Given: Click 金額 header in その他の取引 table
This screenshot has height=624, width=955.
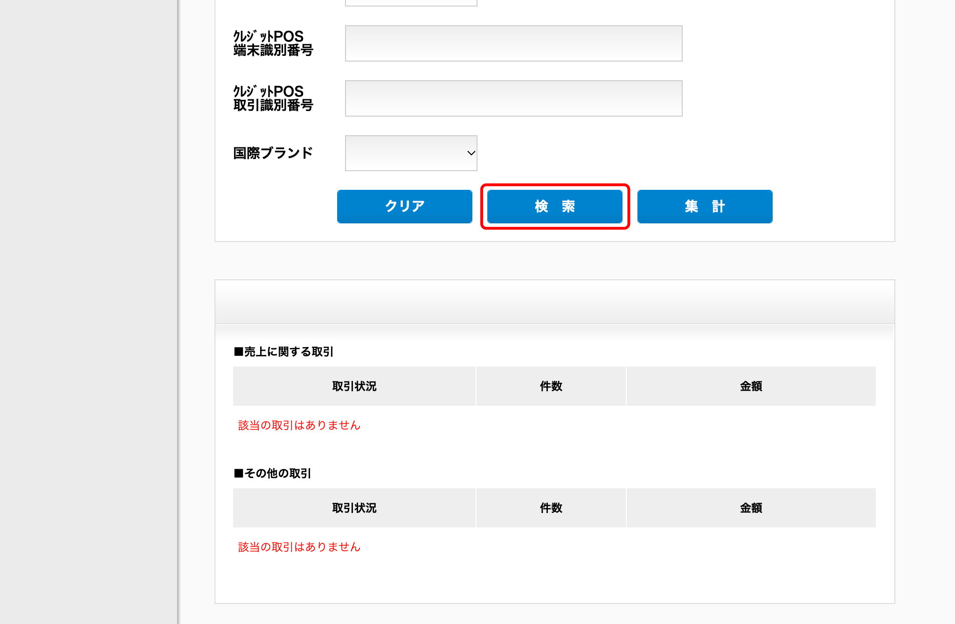Looking at the screenshot, I should pyautogui.click(x=751, y=508).
